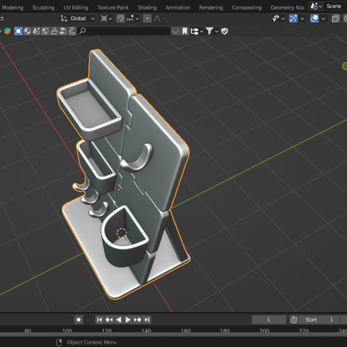347x347 pixels.
Task: Click the multicolored cube icon
Action: pyautogui.click(x=7, y=31)
